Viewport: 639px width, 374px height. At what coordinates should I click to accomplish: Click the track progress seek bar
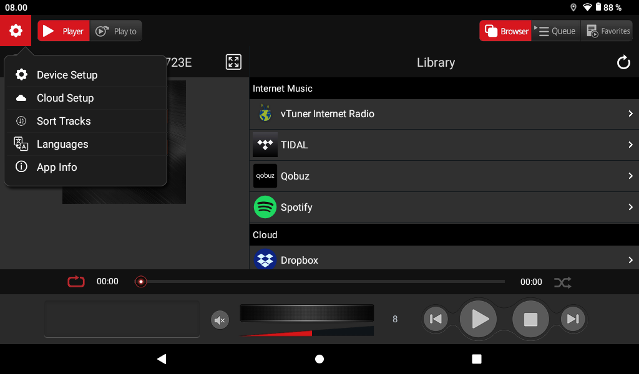(321, 282)
